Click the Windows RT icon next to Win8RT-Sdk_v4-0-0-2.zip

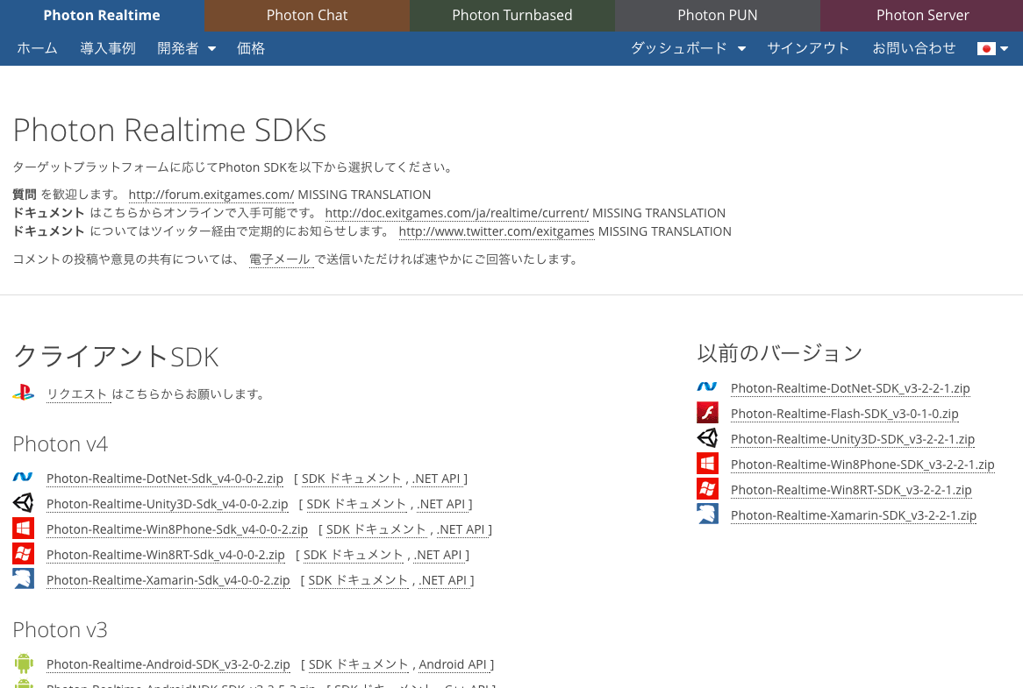tap(23, 554)
